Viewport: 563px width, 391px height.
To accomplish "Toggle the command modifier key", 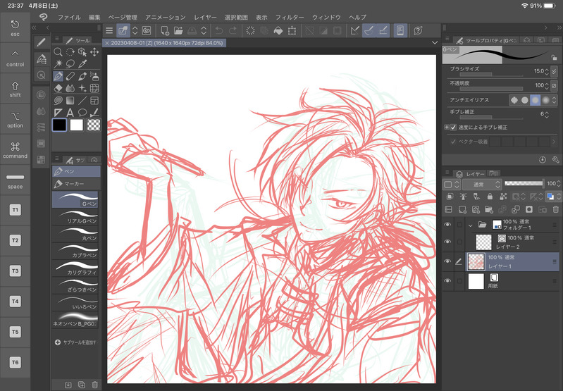I will (x=15, y=150).
